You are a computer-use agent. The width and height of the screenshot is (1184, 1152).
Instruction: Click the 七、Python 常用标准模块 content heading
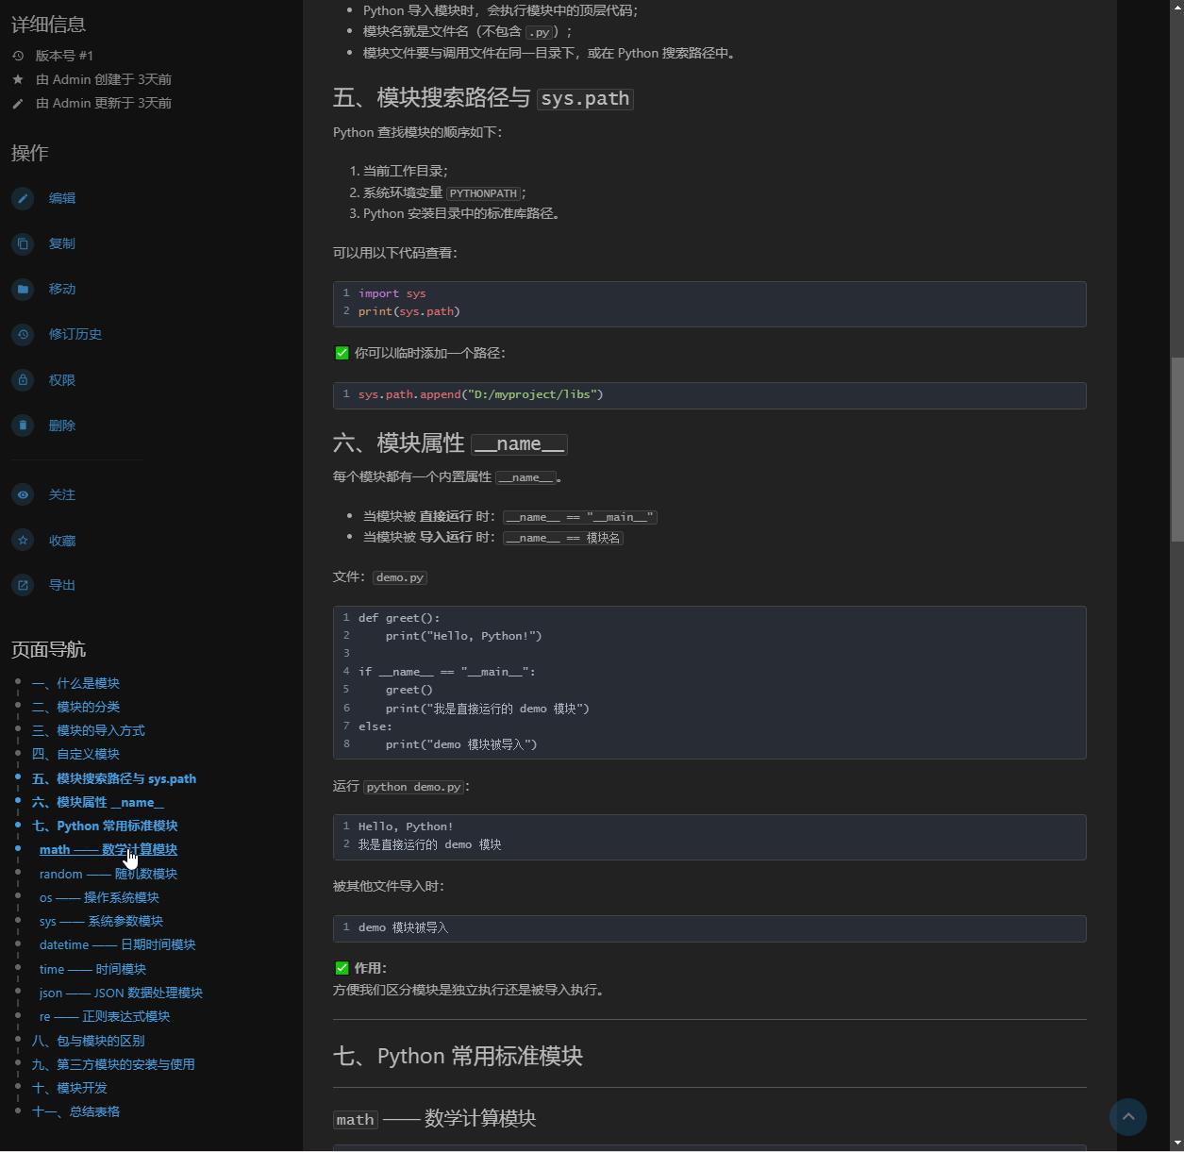(458, 1056)
